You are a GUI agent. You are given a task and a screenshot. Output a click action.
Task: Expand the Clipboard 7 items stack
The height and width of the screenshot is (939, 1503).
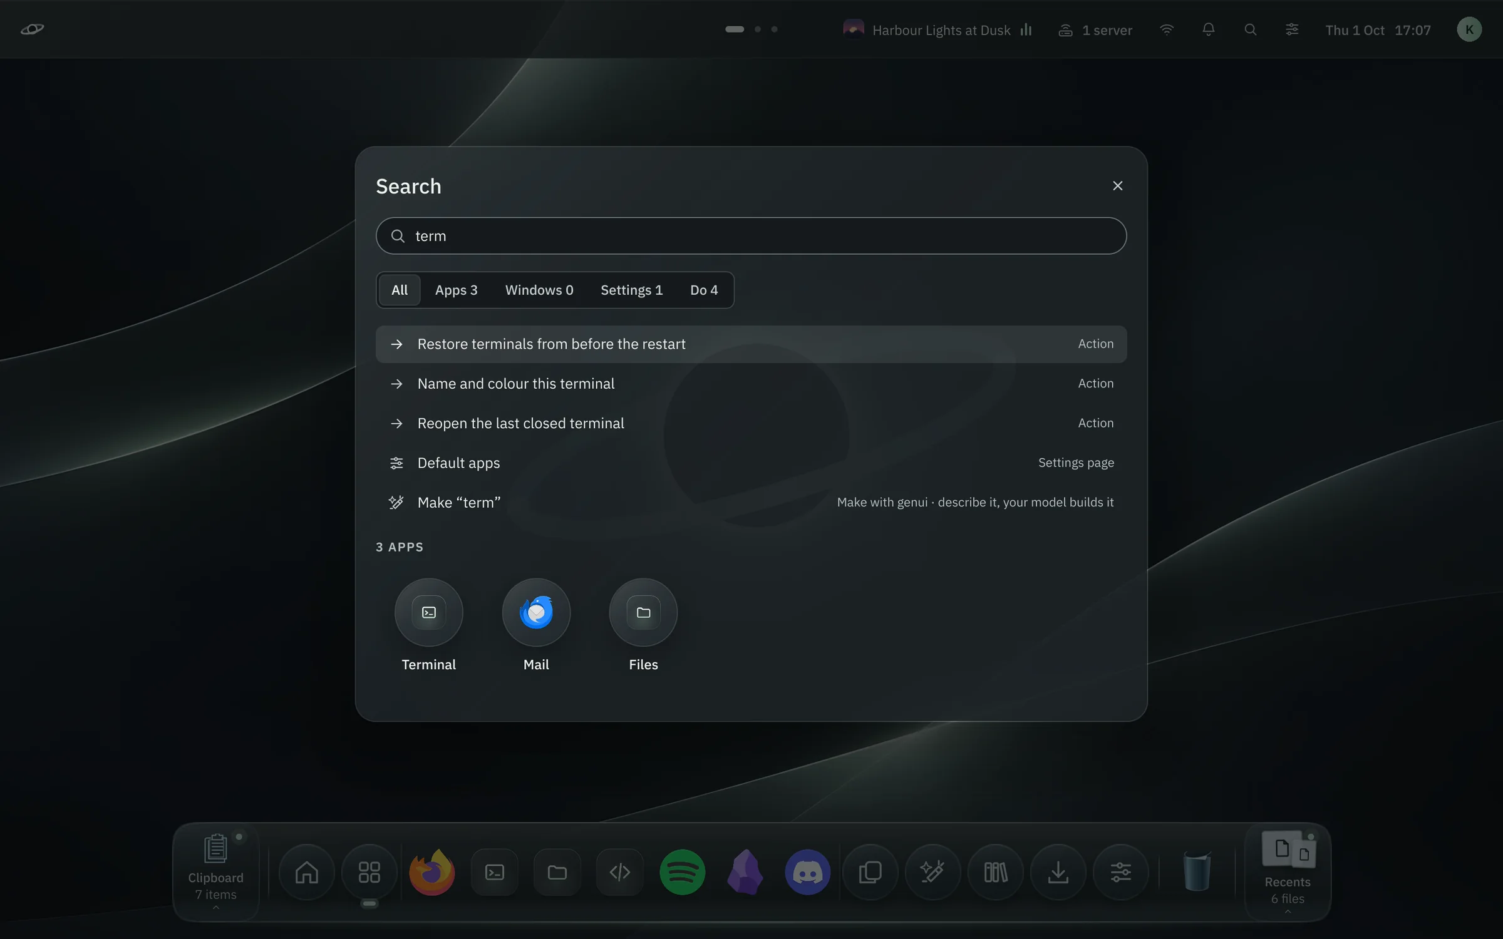[x=215, y=871]
